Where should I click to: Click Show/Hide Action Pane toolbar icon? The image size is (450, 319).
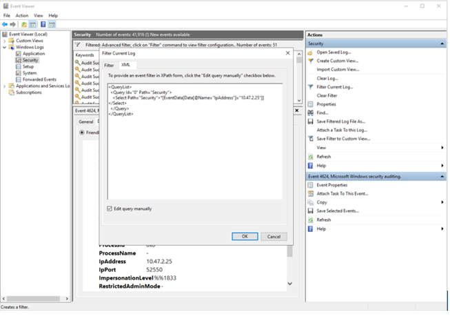pyautogui.click(x=52, y=24)
